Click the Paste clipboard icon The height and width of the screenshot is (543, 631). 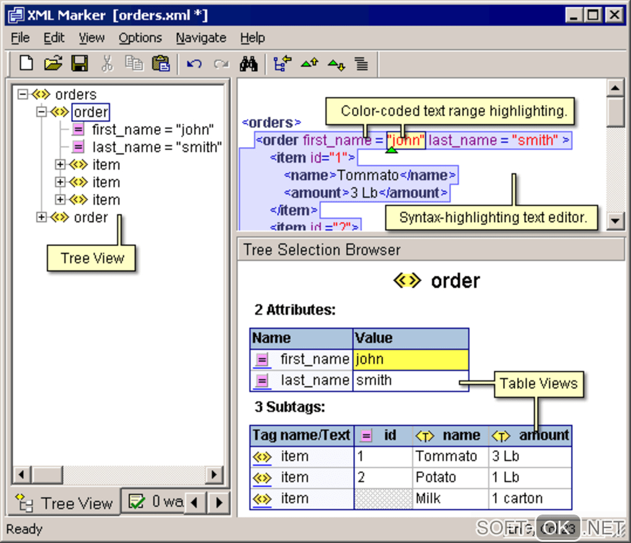161,64
